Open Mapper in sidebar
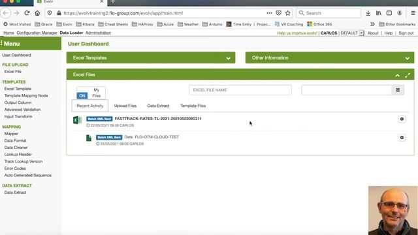This screenshot has width=418, height=235. [11, 134]
